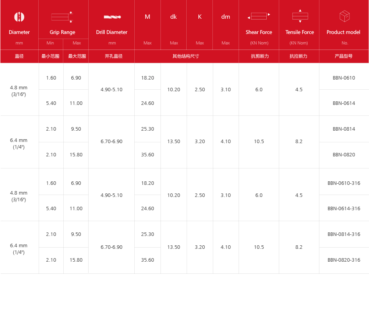Click the dk column header
The image size is (369, 319).
174,17
